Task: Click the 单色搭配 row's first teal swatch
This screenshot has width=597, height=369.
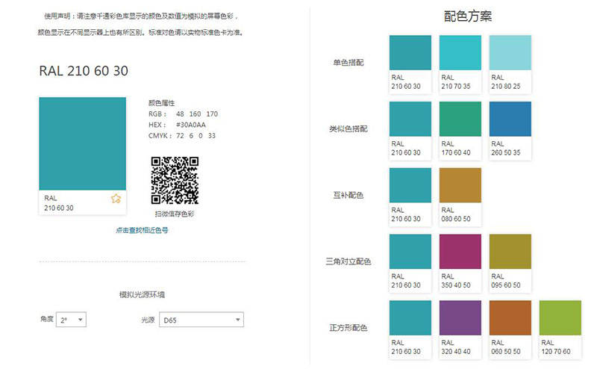Action: [410, 53]
